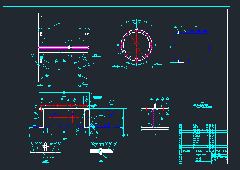
Task: Pick the balloon callout below the left bar
Action: (x=49, y=86)
